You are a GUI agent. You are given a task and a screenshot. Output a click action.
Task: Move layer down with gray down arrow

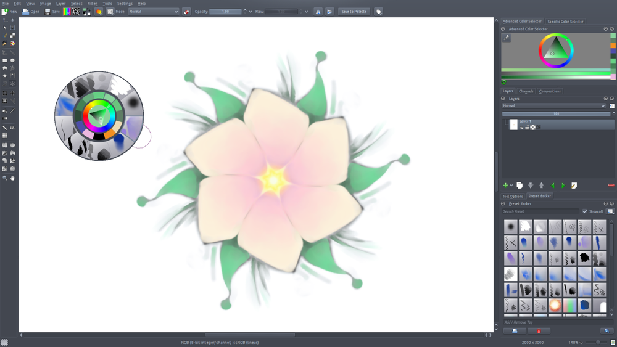(530, 186)
